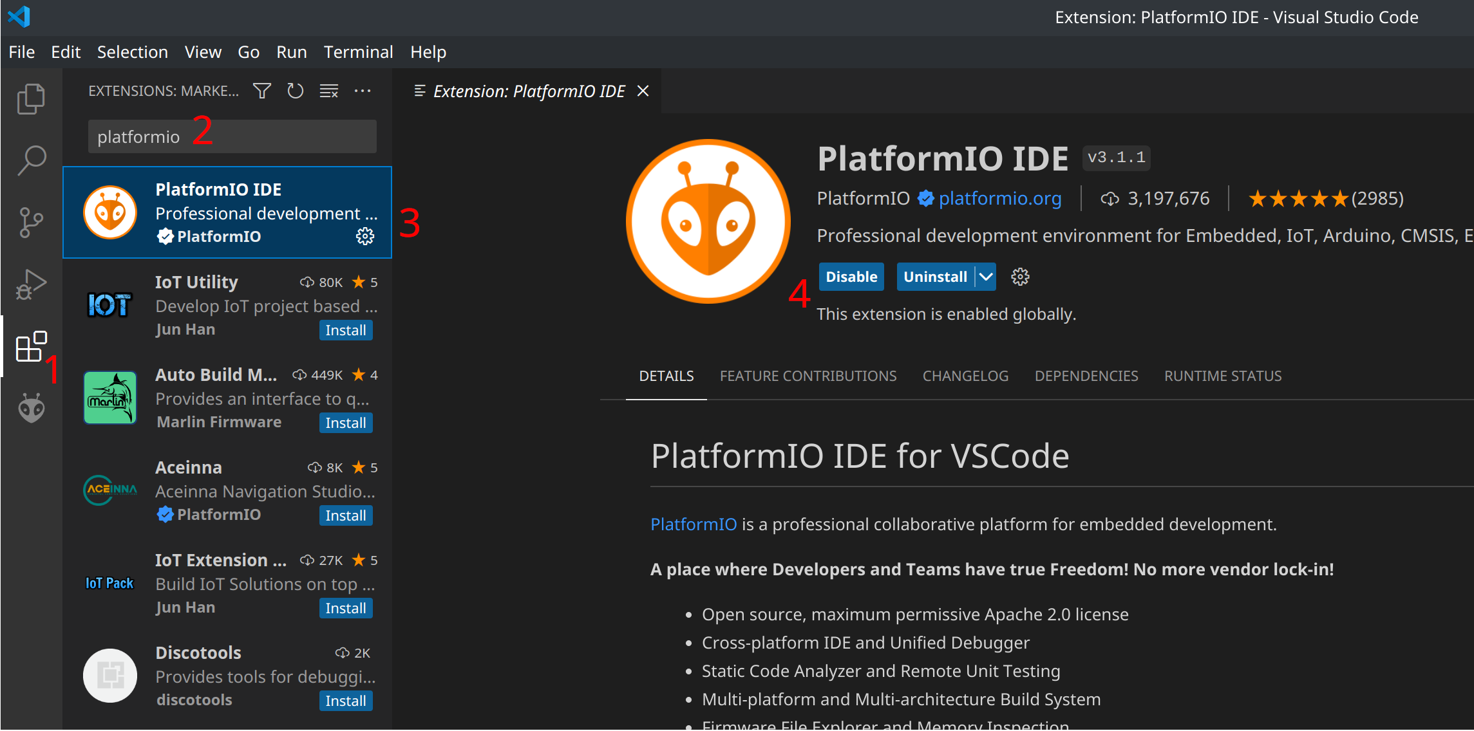Open the Help menu
This screenshot has height=731, width=1474.
[x=428, y=51]
